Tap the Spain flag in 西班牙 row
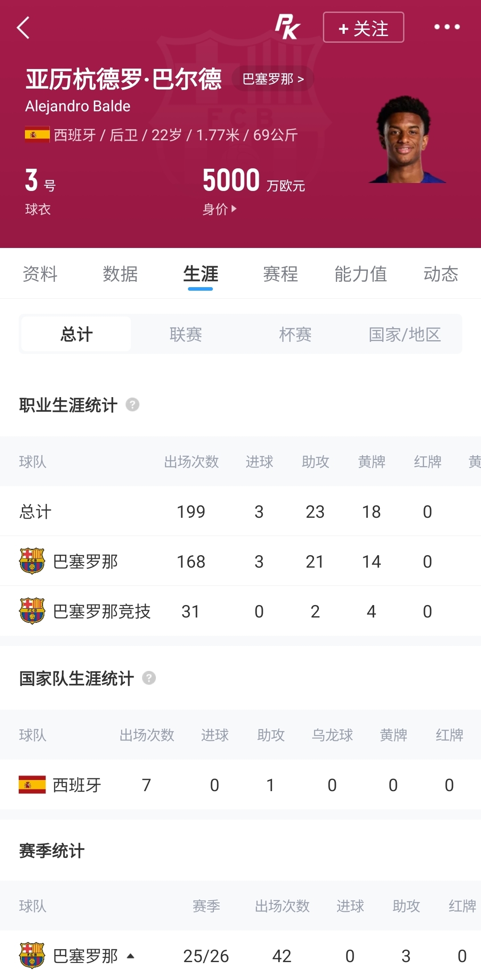 32,784
